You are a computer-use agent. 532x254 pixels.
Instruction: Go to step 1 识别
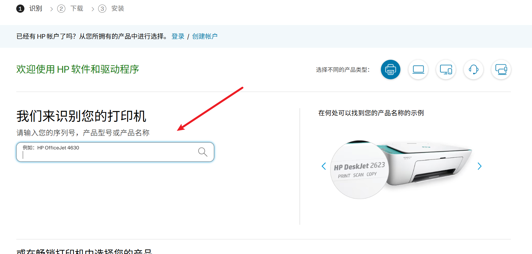(29, 8)
